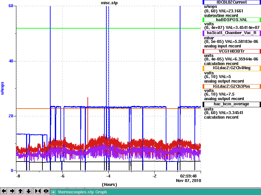Click the VAL=3.34541 reading for hac_bcm_average
This screenshot has width=261, height=195.
pos(231,113)
